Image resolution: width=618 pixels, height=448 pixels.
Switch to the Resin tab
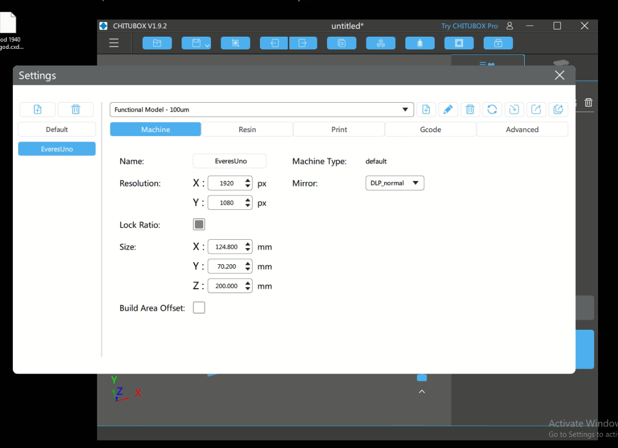tap(247, 129)
